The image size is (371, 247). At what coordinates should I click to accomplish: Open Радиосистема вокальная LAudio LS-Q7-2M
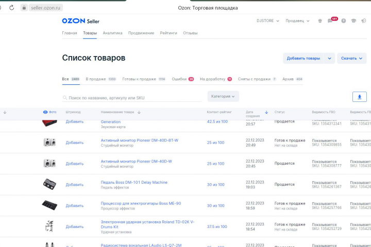pos(141,245)
